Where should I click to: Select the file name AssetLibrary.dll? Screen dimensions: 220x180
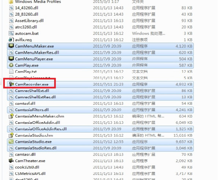tap(29, 21)
